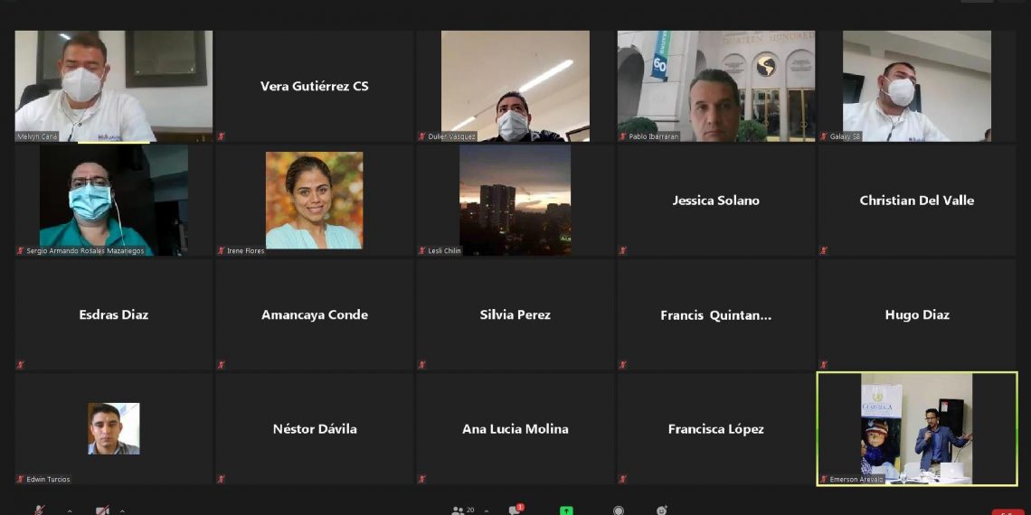The image size is (1031, 515).
Task: Select the Pablo Ibarraran video tile
Action: click(715, 86)
